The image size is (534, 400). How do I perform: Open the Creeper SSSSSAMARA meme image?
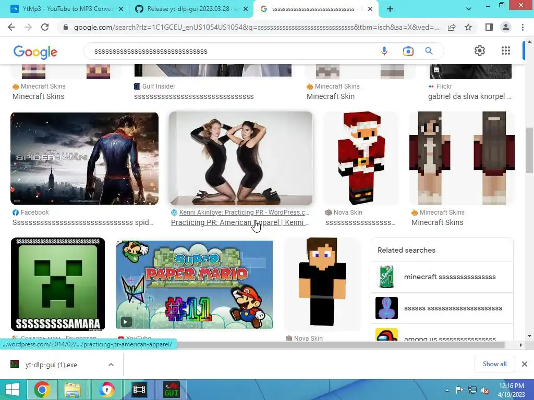tap(58, 284)
